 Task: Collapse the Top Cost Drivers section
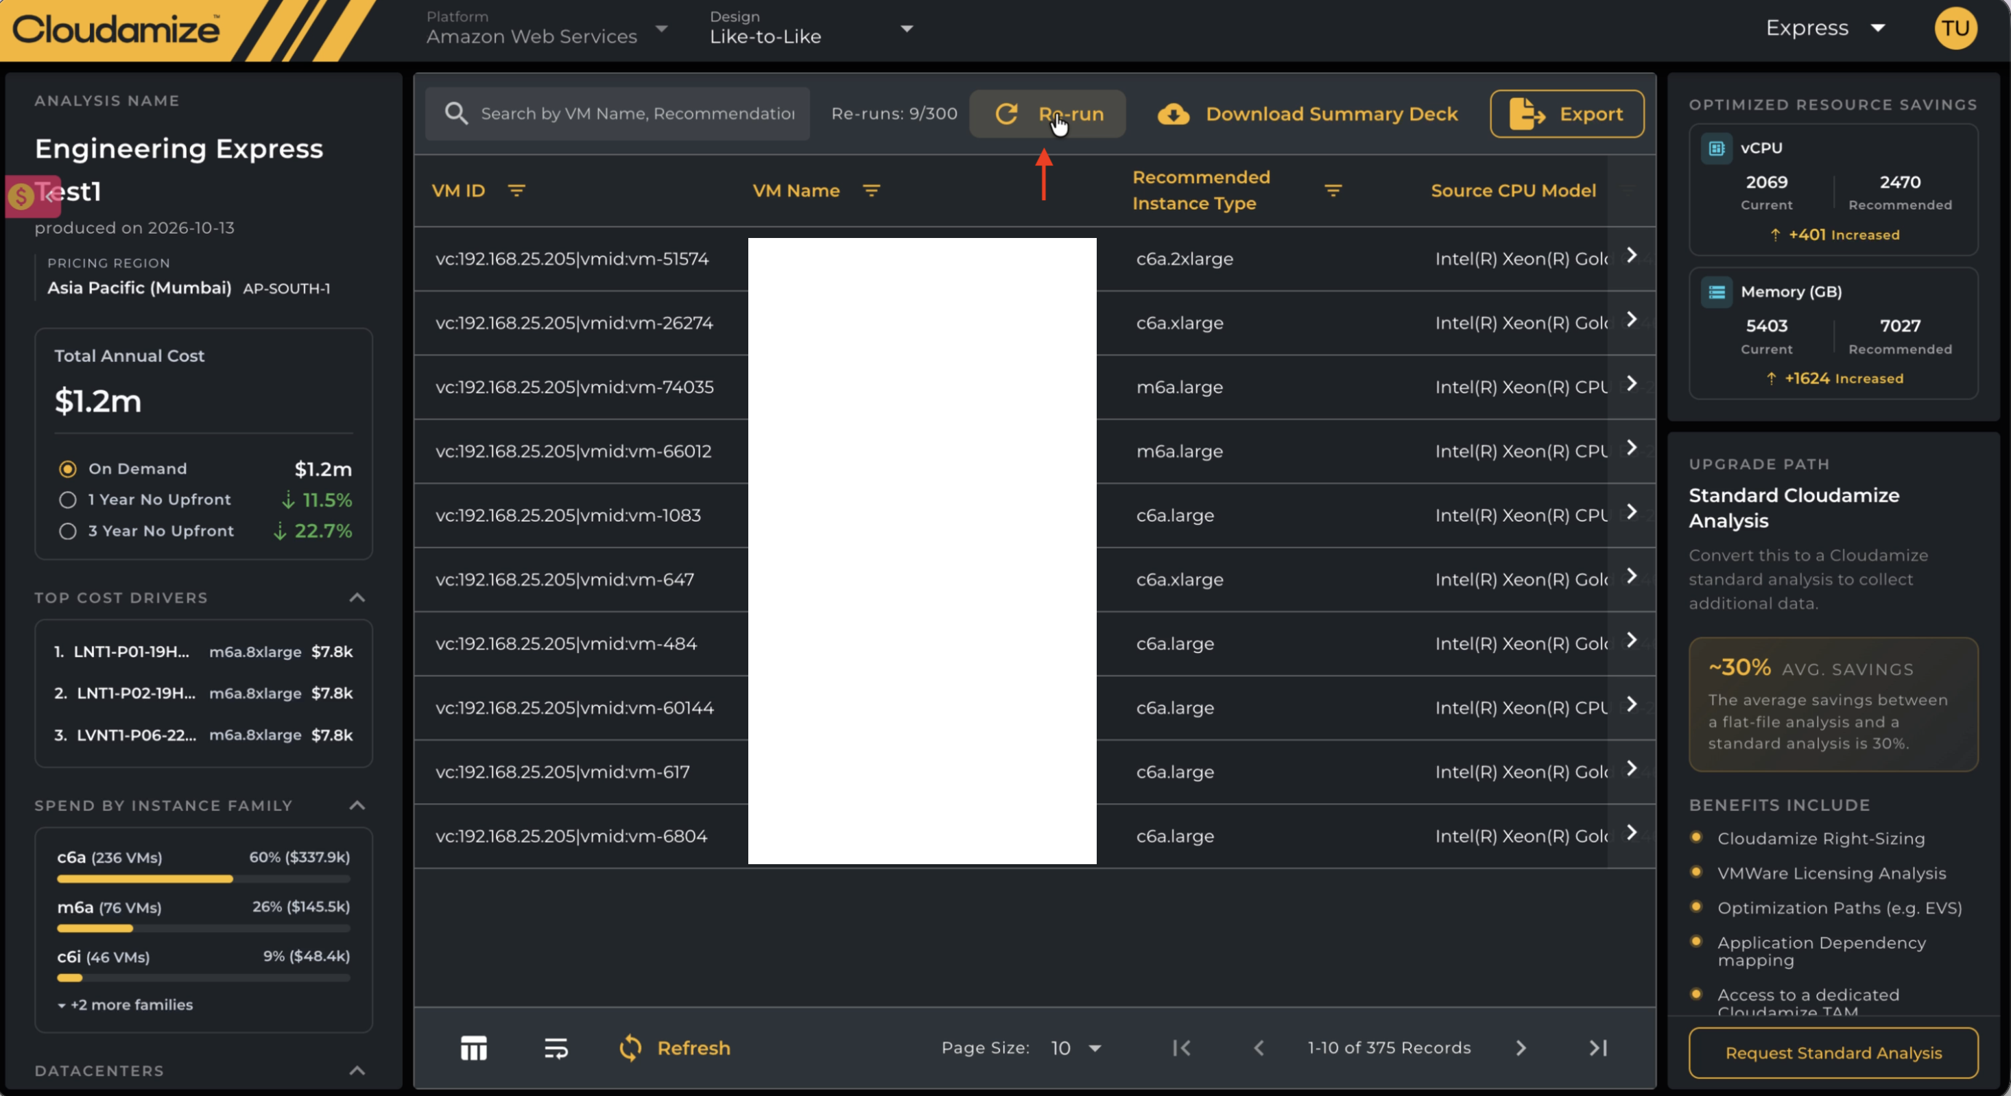pos(357,598)
